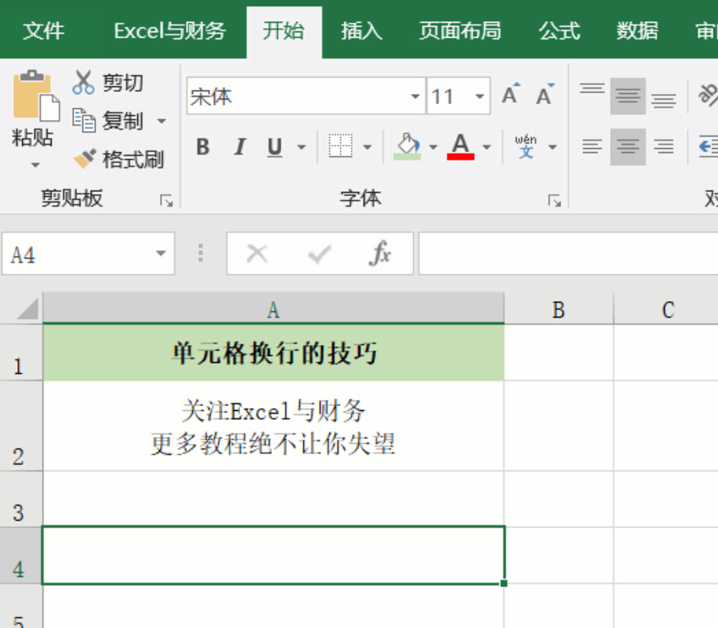Switch to the 插入 (Insert) tab
The height and width of the screenshot is (628, 718).
(x=361, y=31)
